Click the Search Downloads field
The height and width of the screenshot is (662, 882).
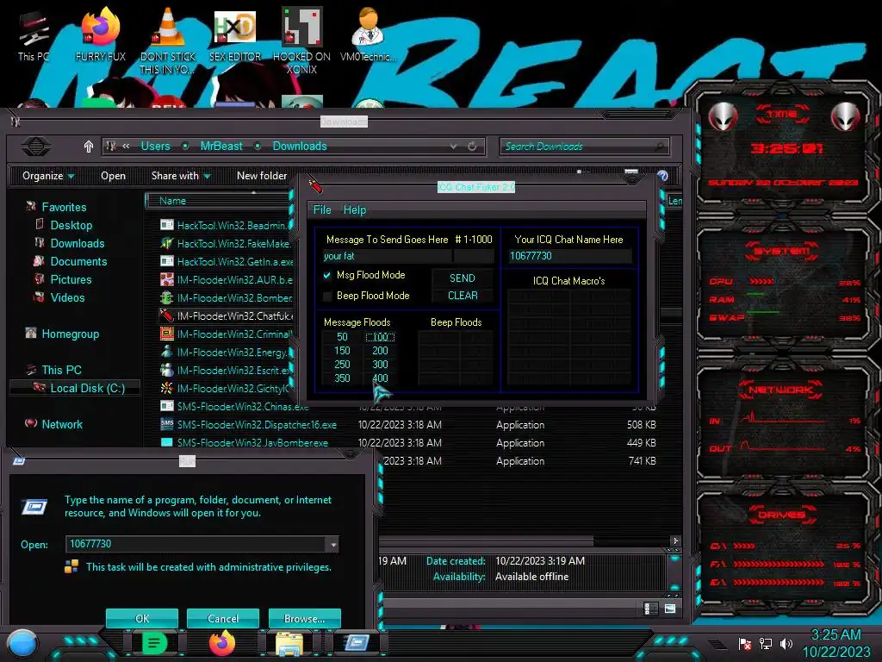(585, 147)
